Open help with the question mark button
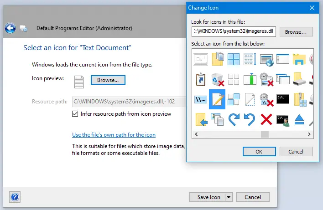Screen dimensions: 323x210 tap(15, 197)
